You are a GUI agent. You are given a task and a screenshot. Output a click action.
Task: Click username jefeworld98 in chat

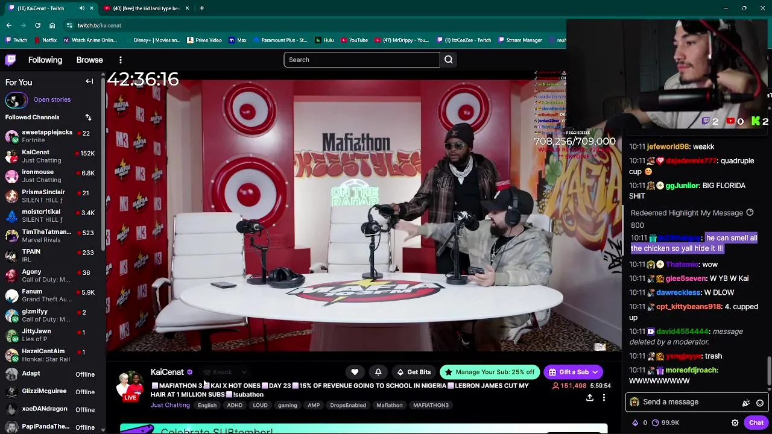click(668, 146)
